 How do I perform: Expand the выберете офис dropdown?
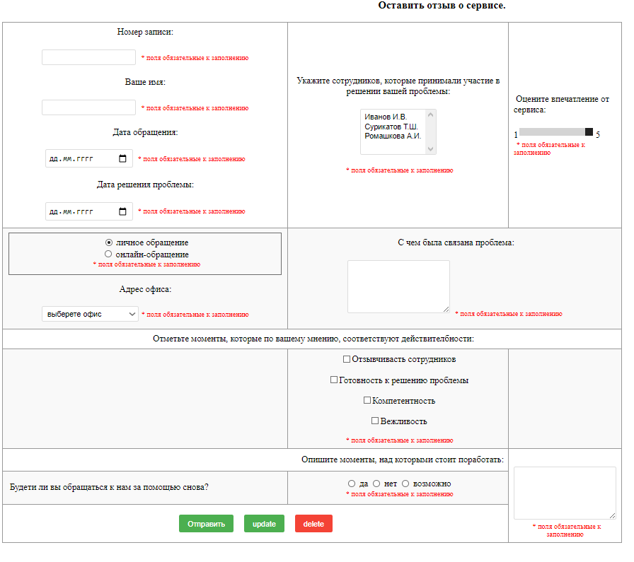point(90,314)
